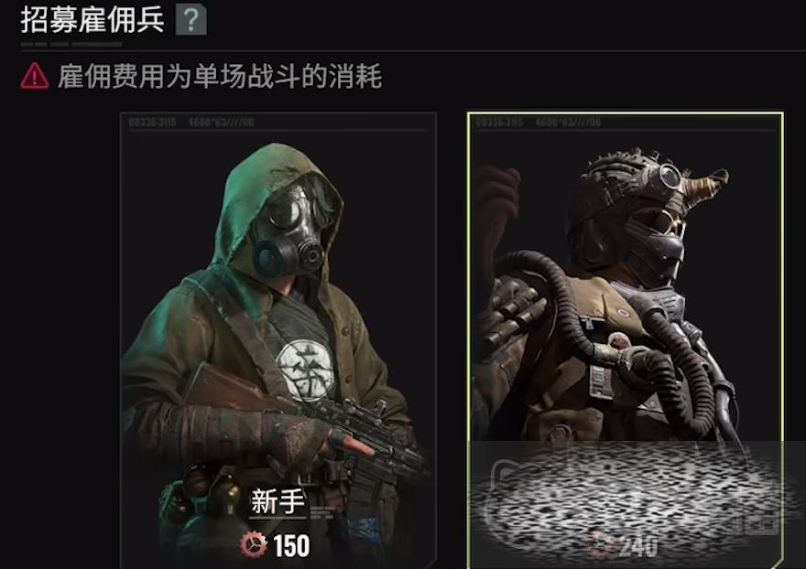Select the highlighted mercenary card costing 240
806x569 pixels.
click(625, 340)
